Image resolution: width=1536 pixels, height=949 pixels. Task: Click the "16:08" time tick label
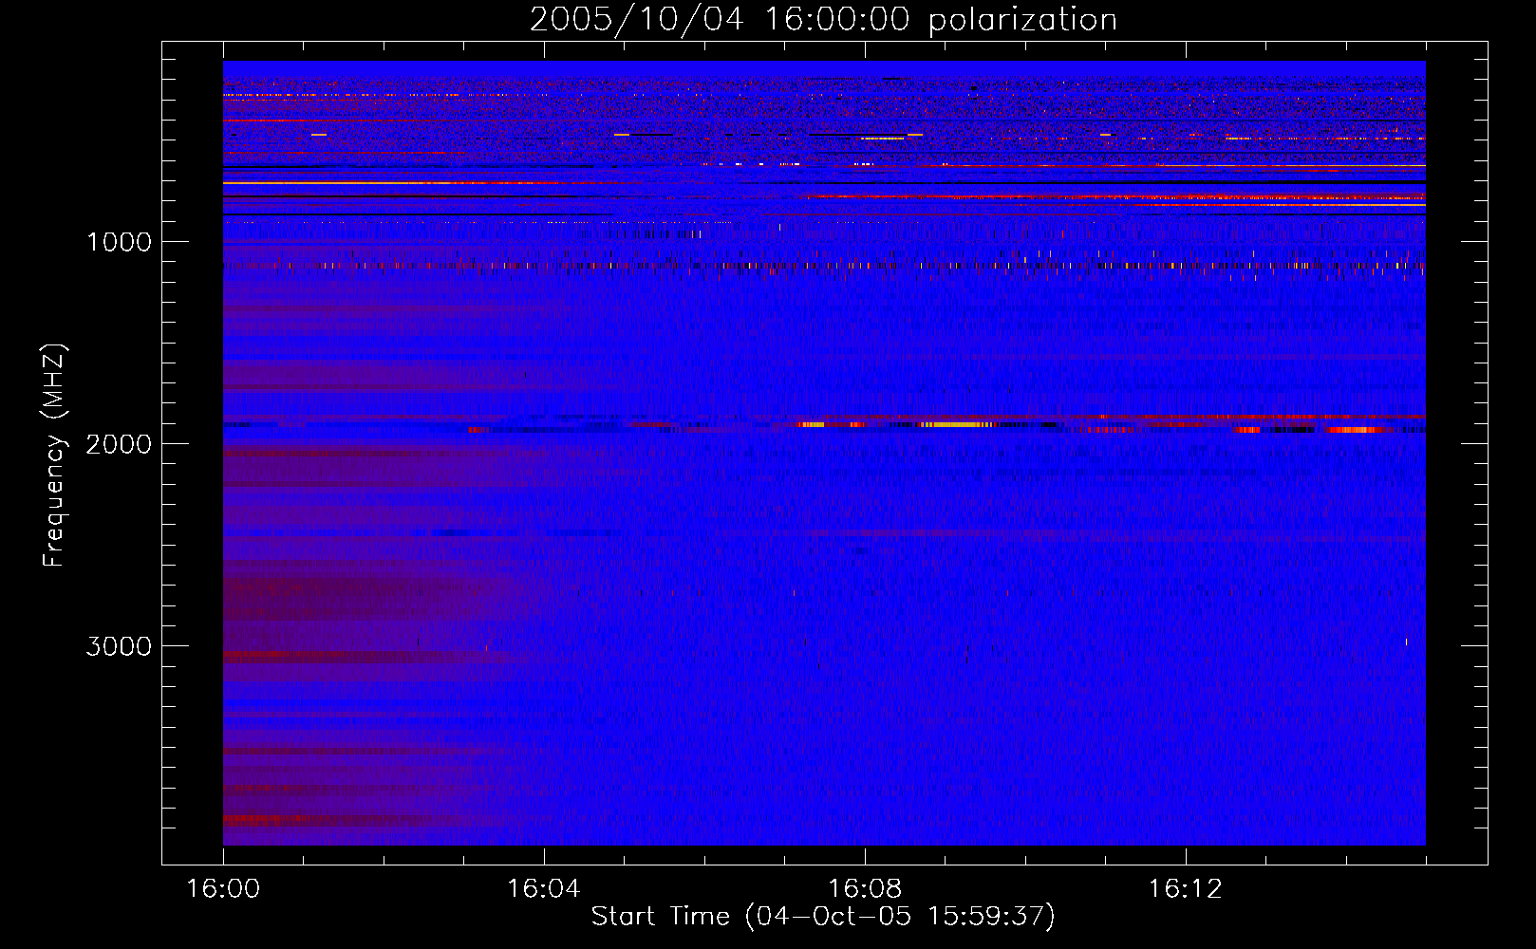(x=864, y=888)
